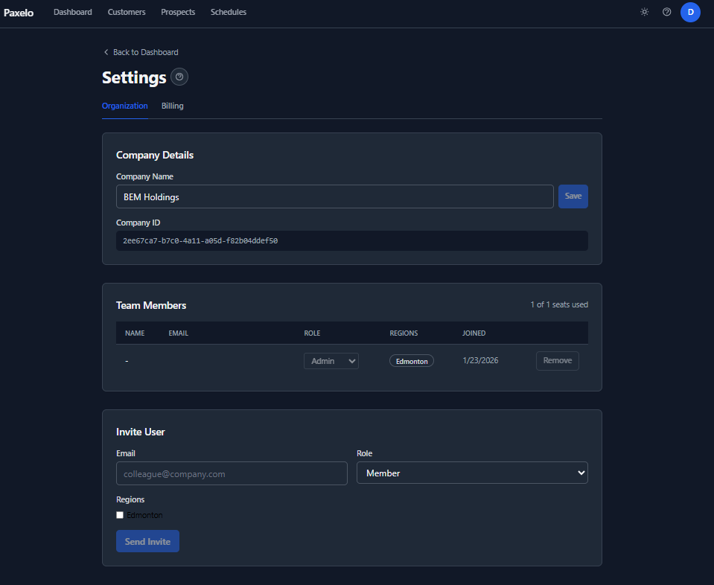Switch to the Billing tab
This screenshot has height=585, width=714.
[172, 106]
